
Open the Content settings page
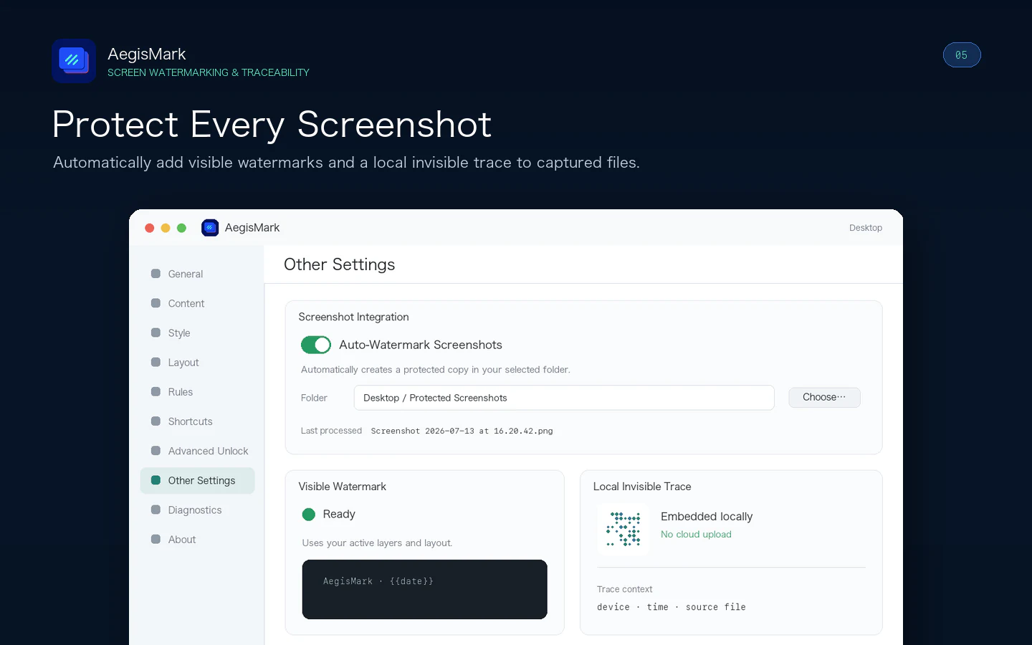coord(198,303)
